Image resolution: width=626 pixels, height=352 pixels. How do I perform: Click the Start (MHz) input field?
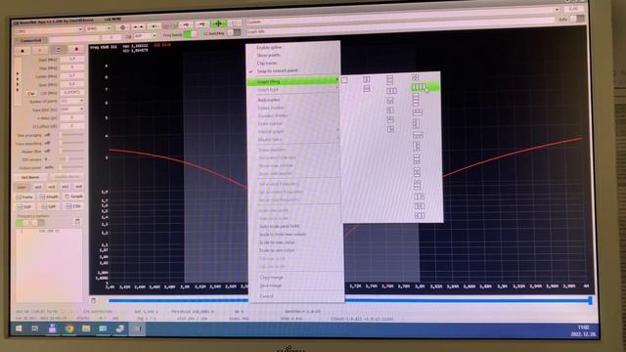(x=72, y=59)
